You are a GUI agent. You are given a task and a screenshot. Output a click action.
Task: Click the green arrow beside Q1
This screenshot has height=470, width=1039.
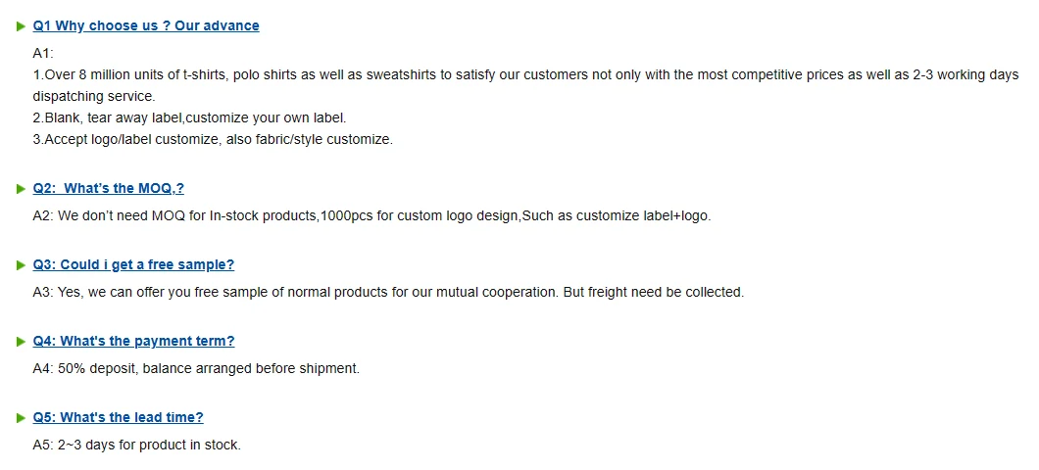pyautogui.click(x=22, y=26)
